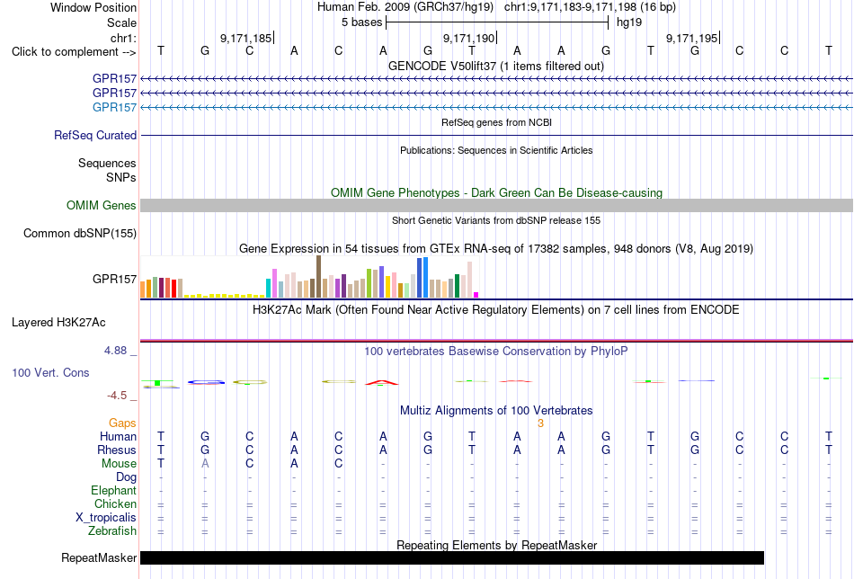Click '100 vertebrates Basewise Conservation by PhyloP' heading
854x579 pixels.
coord(496,352)
